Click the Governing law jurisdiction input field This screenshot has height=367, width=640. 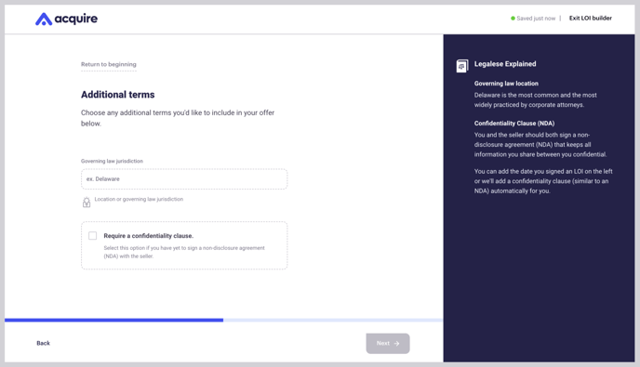(184, 179)
